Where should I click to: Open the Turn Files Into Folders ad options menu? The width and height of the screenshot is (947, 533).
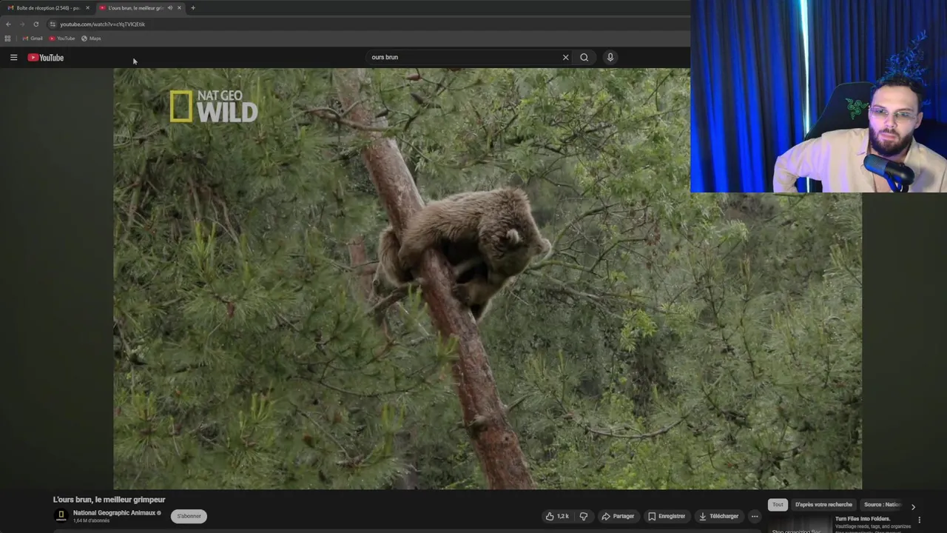pos(920,520)
